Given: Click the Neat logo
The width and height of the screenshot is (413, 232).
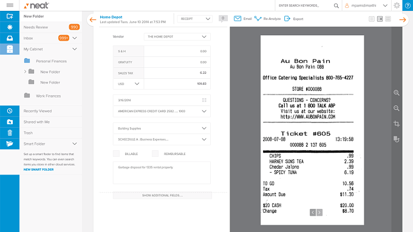Looking at the screenshot, I should pos(36,5).
